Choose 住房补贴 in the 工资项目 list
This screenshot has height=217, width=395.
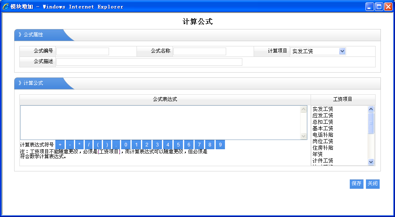coord(323,148)
